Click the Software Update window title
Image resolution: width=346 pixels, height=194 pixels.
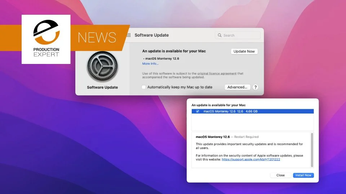click(152, 35)
